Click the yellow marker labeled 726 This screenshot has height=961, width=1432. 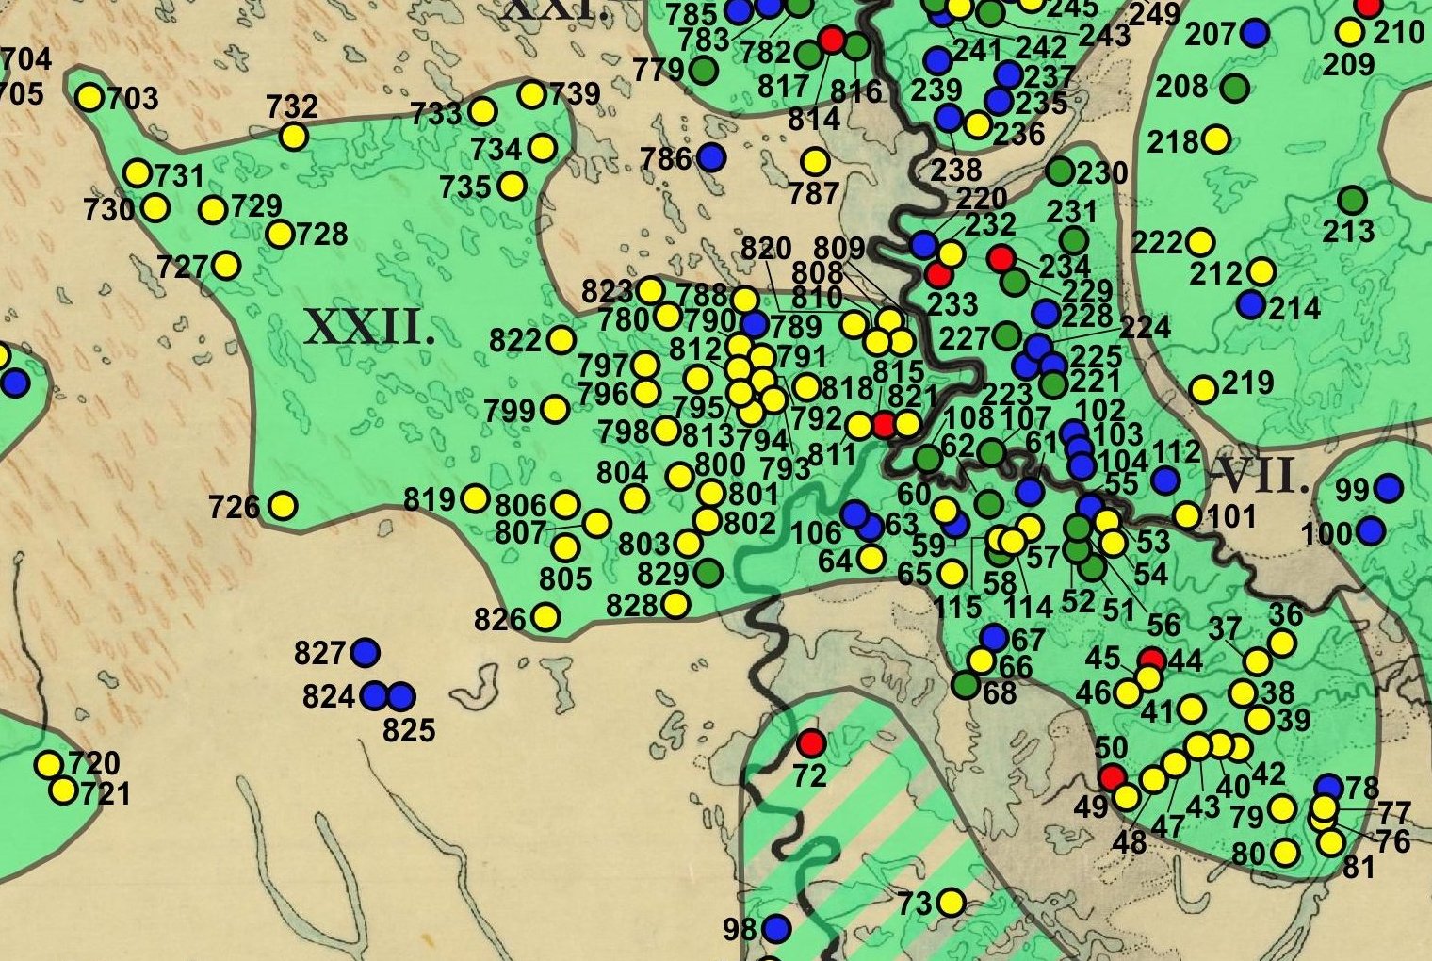(282, 506)
